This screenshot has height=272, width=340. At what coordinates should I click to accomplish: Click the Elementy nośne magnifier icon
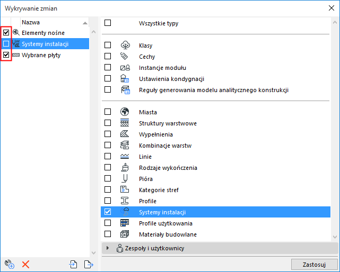pos(16,33)
